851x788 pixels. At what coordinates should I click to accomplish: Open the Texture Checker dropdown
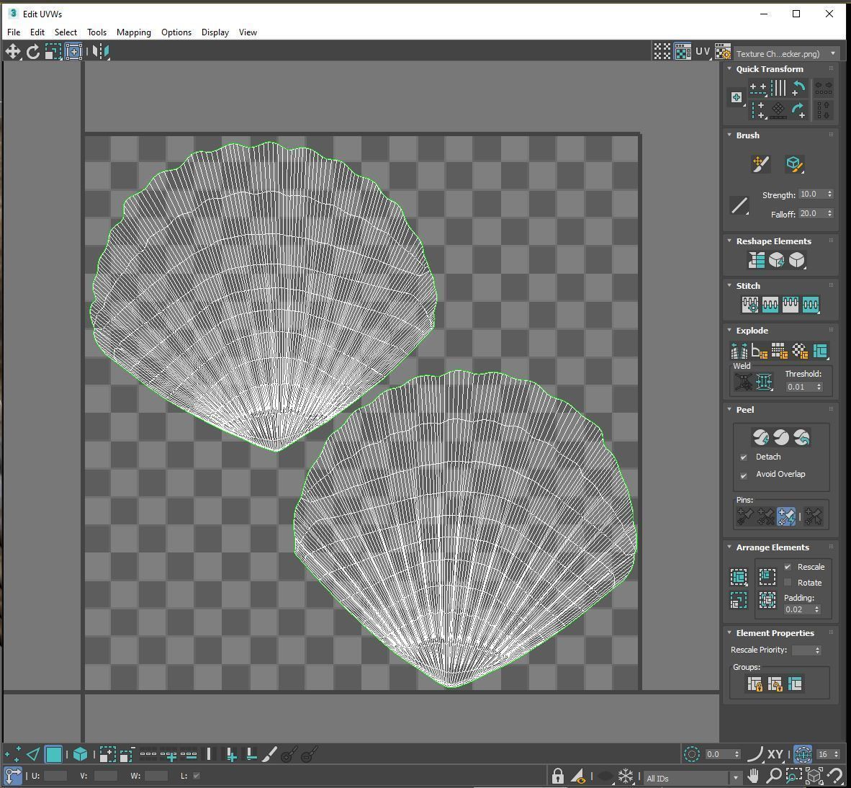tap(785, 54)
